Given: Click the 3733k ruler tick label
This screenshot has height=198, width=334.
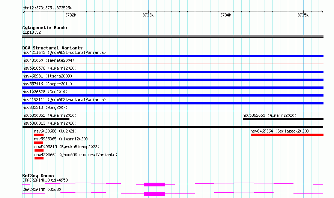Looking at the screenshot, I should click(x=148, y=15).
